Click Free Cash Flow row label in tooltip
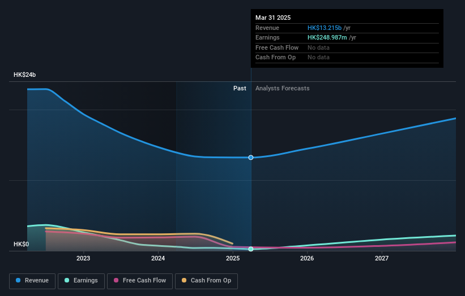 tap(277, 47)
